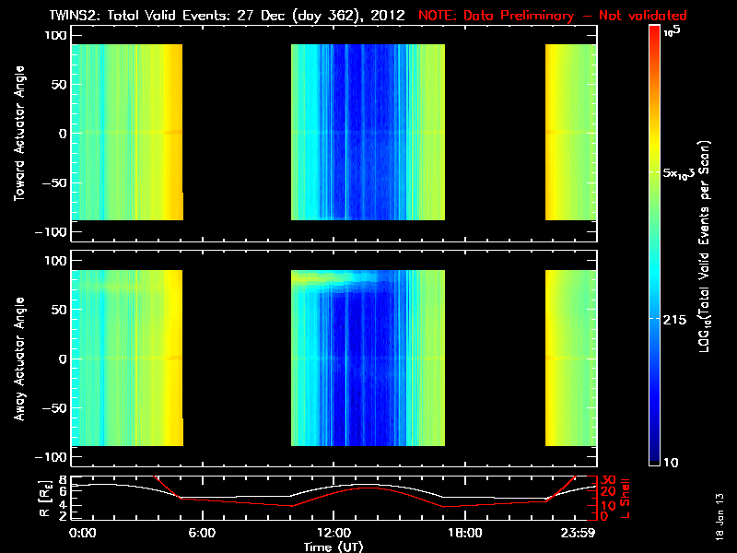Click the plot title TWINS2 Total Valid Events
The height and width of the screenshot is (553, 737).
point(227,16)
